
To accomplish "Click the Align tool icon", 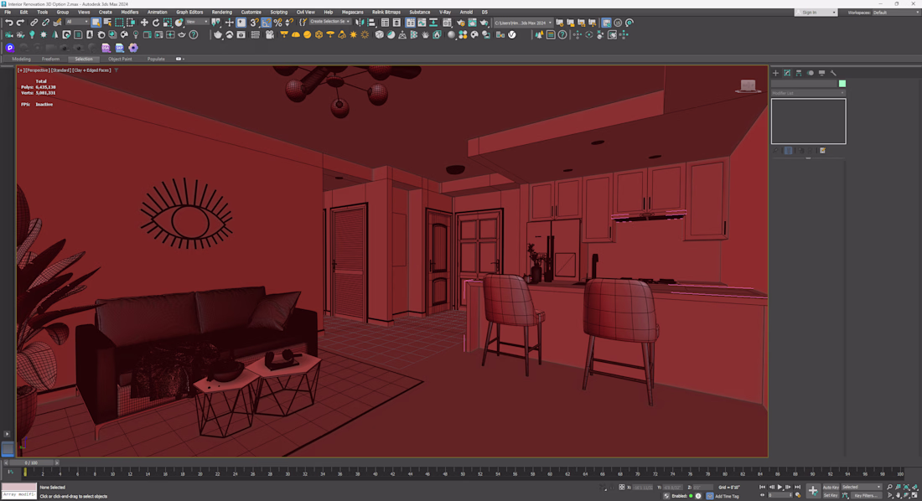I will tap(371, 23).
